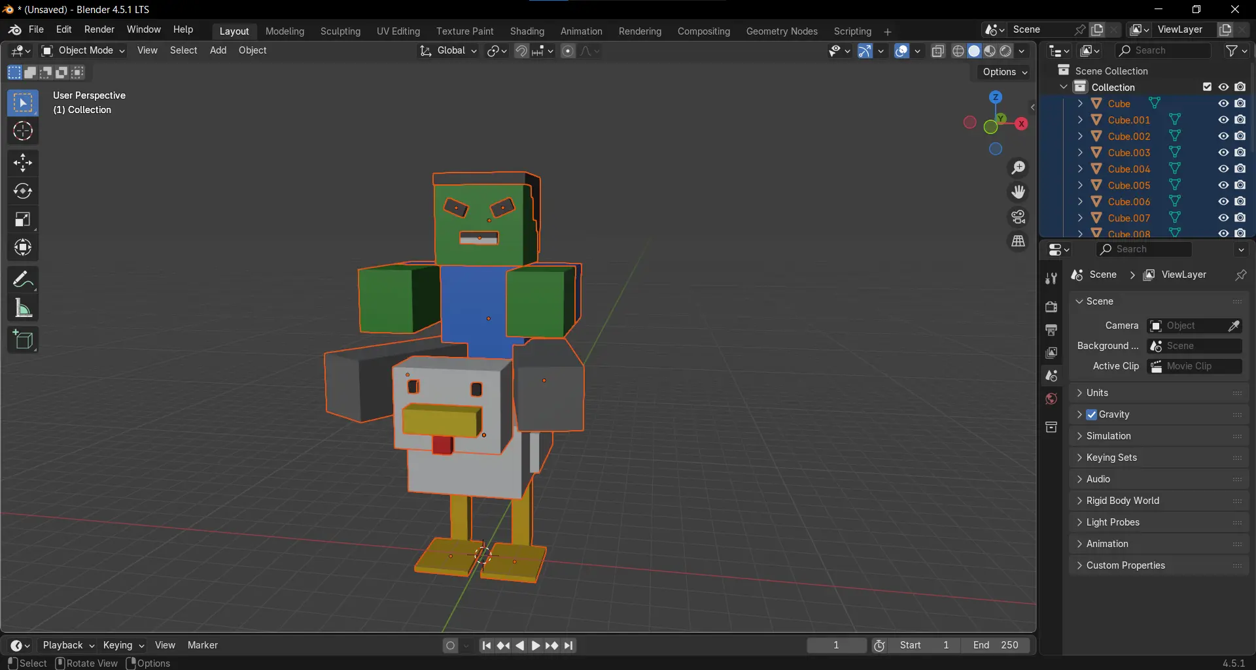Click the current frame field in the timeline
Viewport: 1256px width, 670px height.
pyautogui.click(x=837, y=645)
